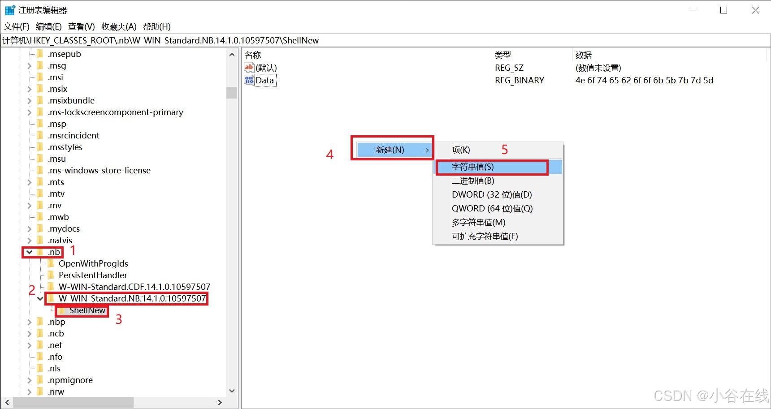The width and height of the screenshot is (771, 409).
Task: Expand the .mydocs tree node
Action: click(30, 228)
